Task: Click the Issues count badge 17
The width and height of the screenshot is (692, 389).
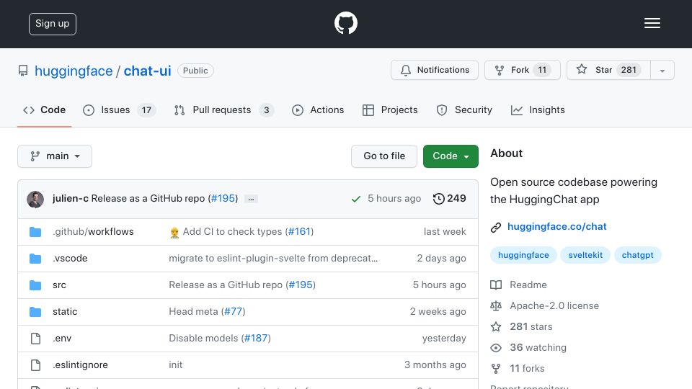Action: (146, 109)
